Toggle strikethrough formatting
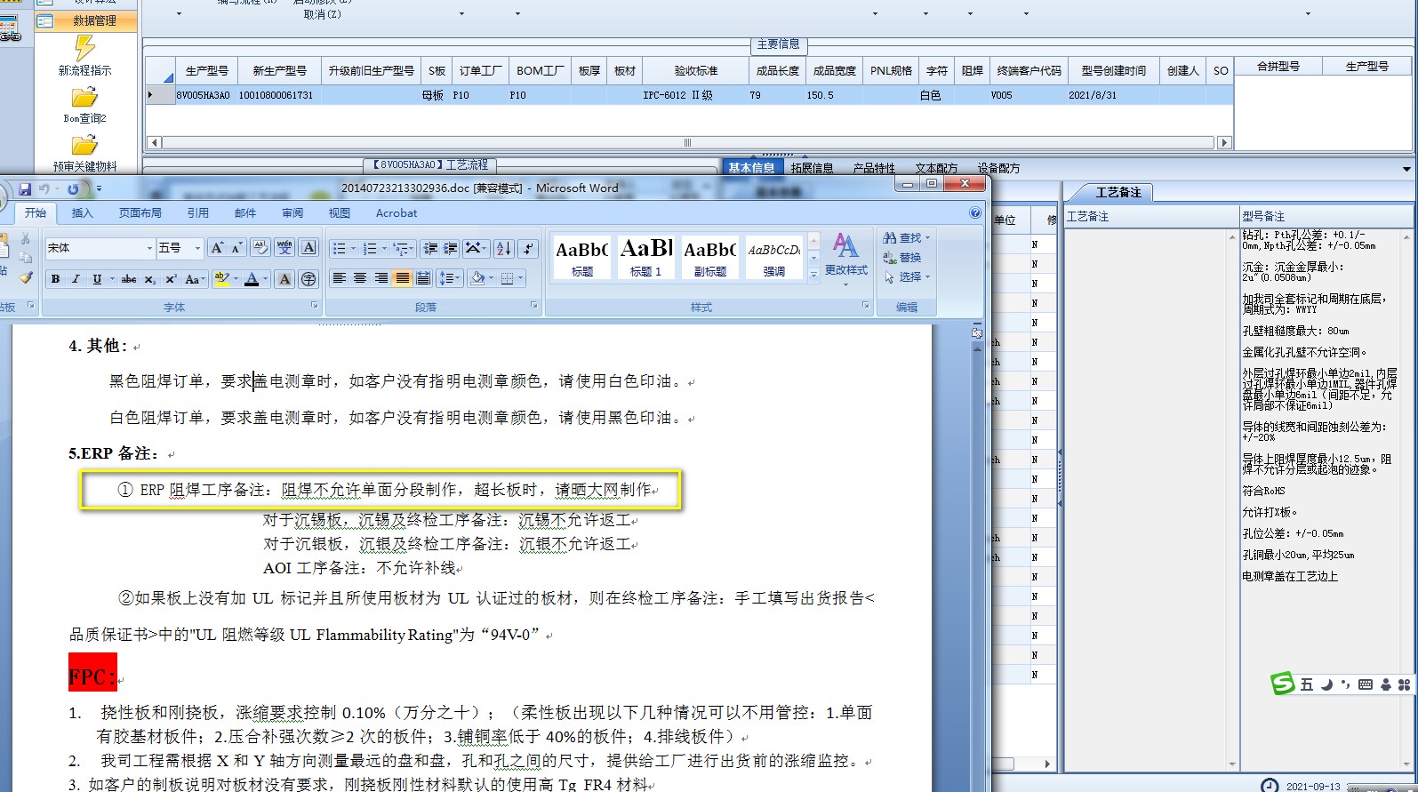Image resolution: width=1418 pixels, height=792 pixels. [129, 279]
